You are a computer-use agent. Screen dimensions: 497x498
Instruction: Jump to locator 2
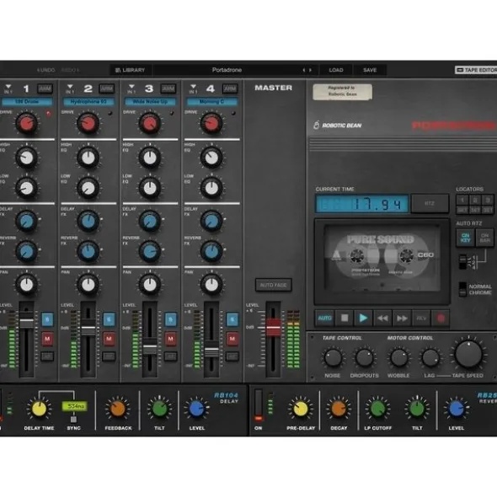[x=475, y=200]
